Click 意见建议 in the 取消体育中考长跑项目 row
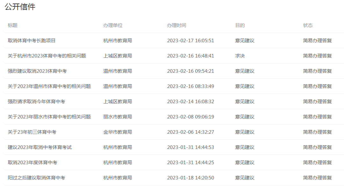344x188 pixels. pos(245,40)
